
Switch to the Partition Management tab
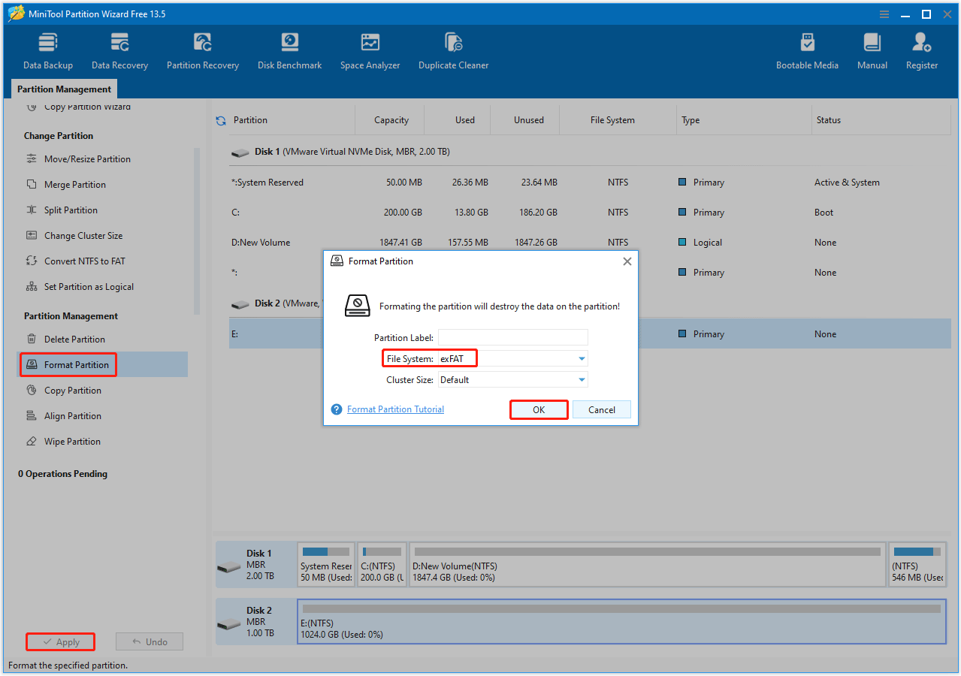(x=64, y=89)
